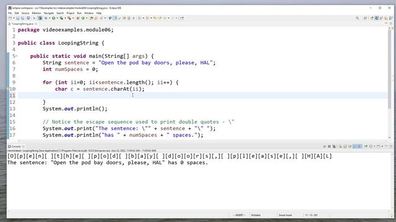Open the Source menu
The height and width of the screenshot is (222, 396).
(x=25, y=13)
